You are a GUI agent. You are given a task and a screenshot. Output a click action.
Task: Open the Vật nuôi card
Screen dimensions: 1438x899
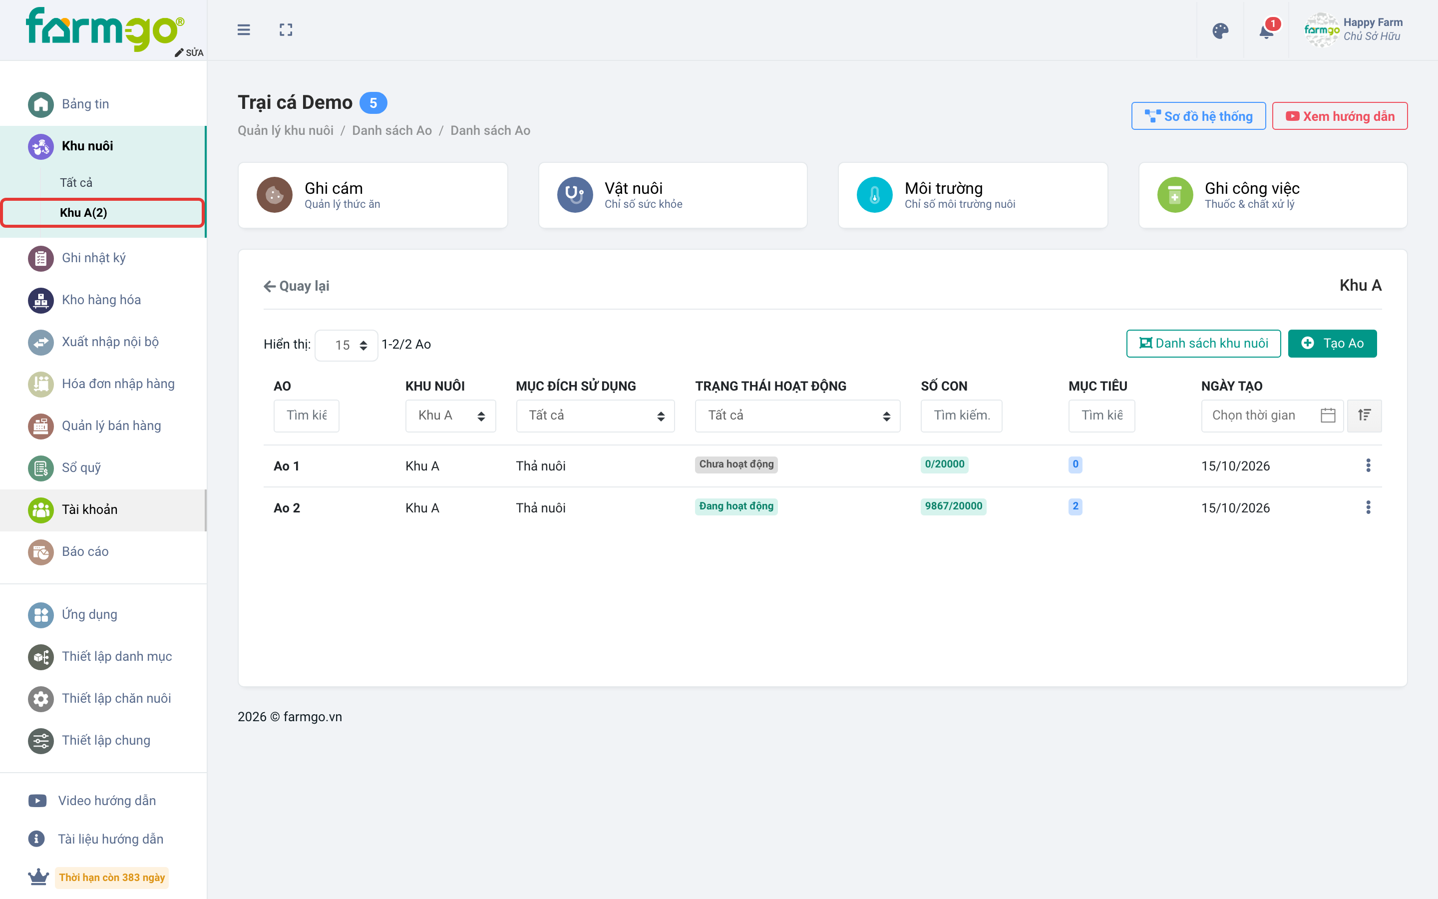click(x=673, y=195)
